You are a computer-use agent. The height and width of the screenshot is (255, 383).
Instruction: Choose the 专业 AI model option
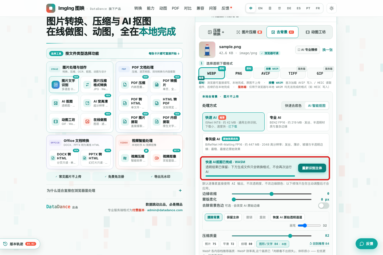[298, 122]
